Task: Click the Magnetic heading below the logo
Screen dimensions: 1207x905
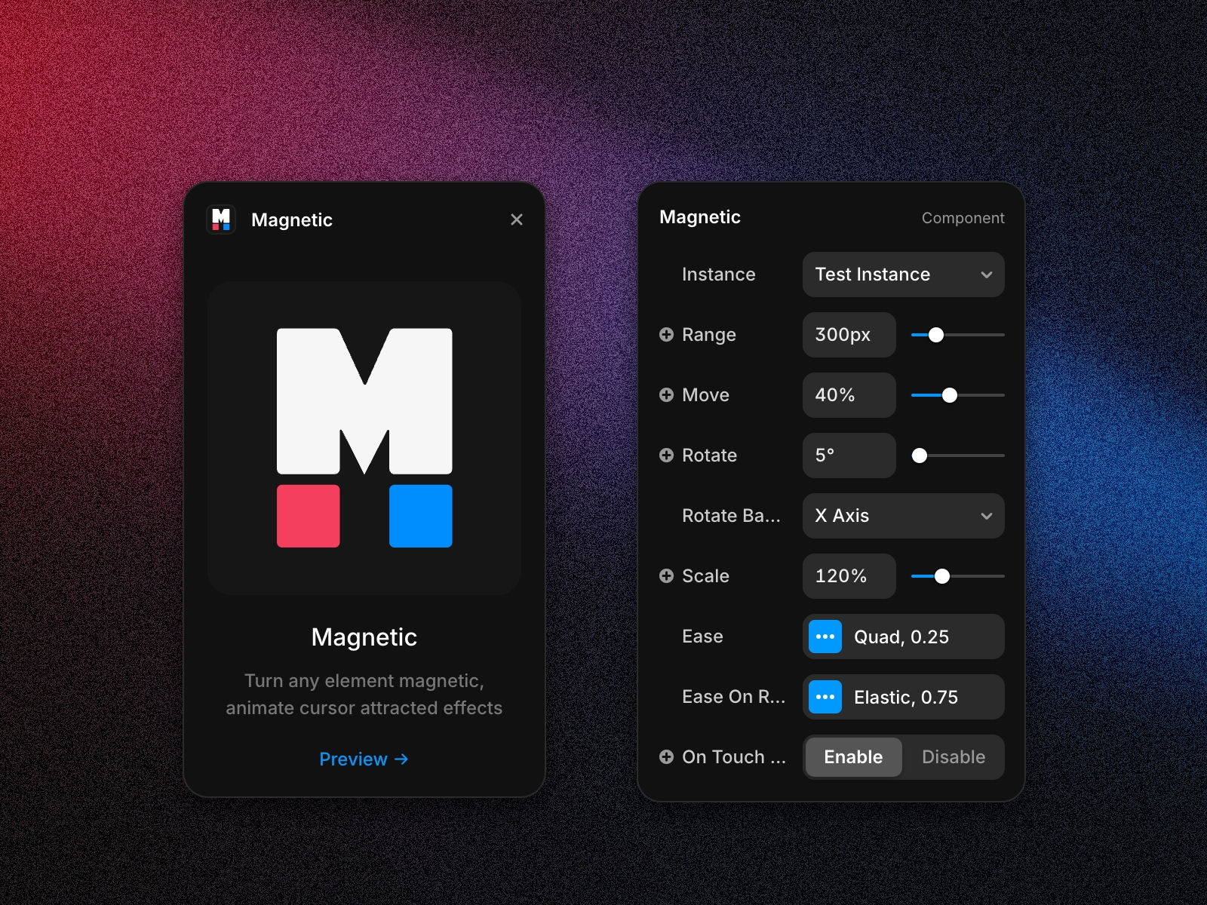Action: tap(364, 637)
